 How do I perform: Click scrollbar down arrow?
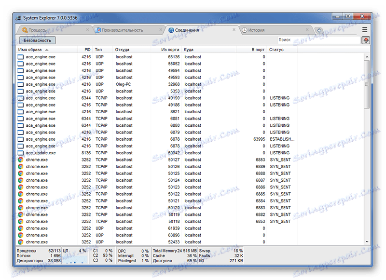pos(367,242)
